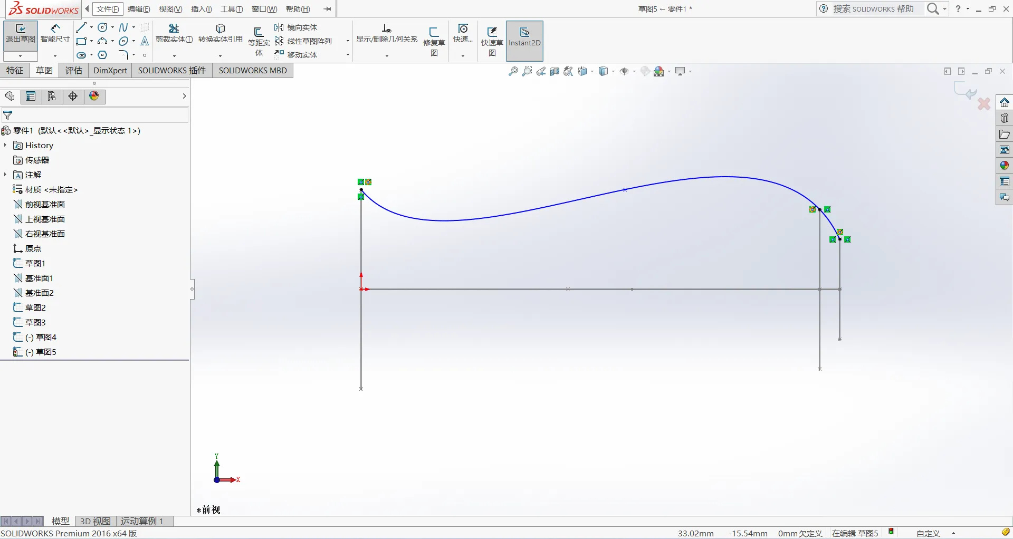1013x539 pixels.
Task: Select the Sketch Fillet tool
Action: [x=123, y=55]
